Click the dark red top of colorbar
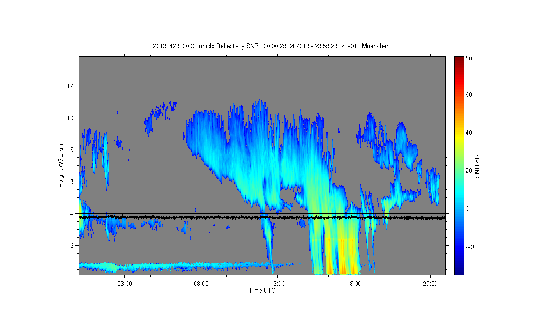Viewport: 552px width, 331px height. tap(459, 60)
